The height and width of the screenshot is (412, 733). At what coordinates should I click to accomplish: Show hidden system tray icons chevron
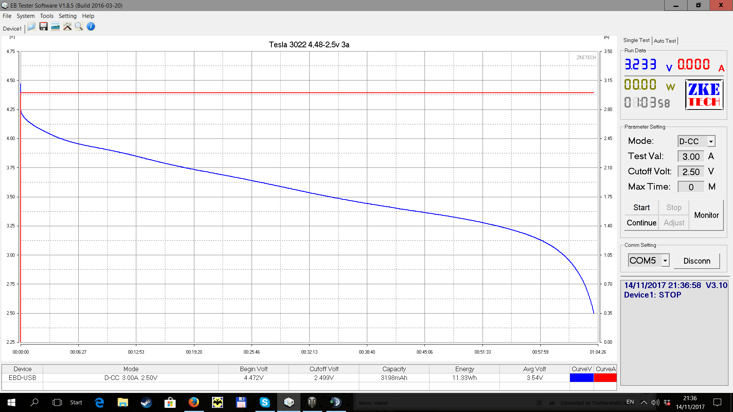pyautogui.click(x=644, y=402)
